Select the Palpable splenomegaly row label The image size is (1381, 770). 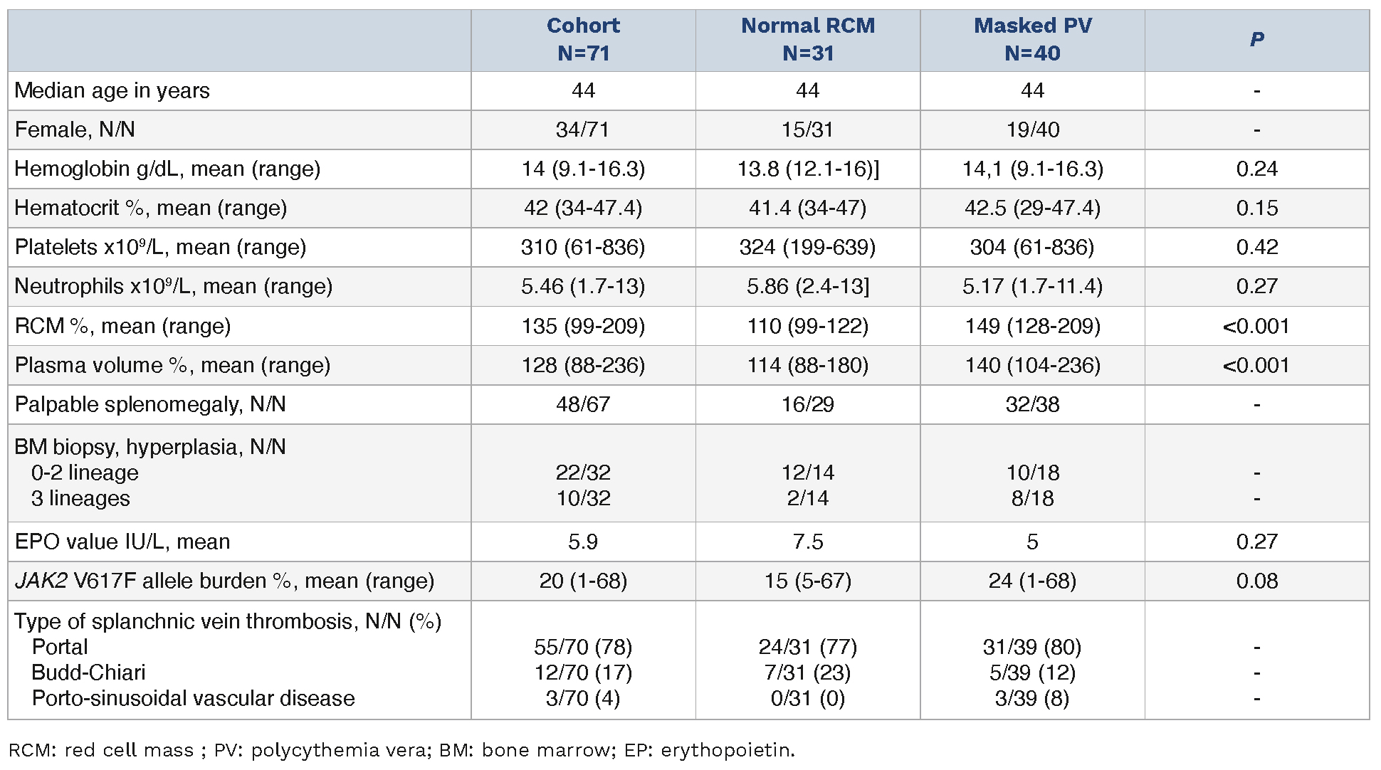coord(150,405)
